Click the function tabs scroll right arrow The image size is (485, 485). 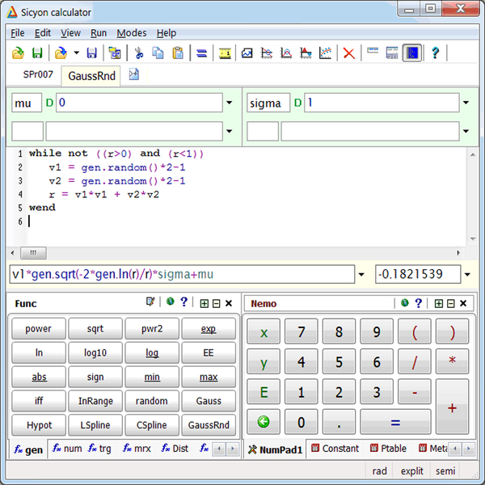coord(233,449)
